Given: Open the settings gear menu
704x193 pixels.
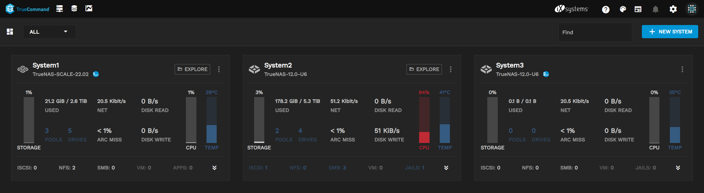Looking at the screenshot, I should 673,9.
